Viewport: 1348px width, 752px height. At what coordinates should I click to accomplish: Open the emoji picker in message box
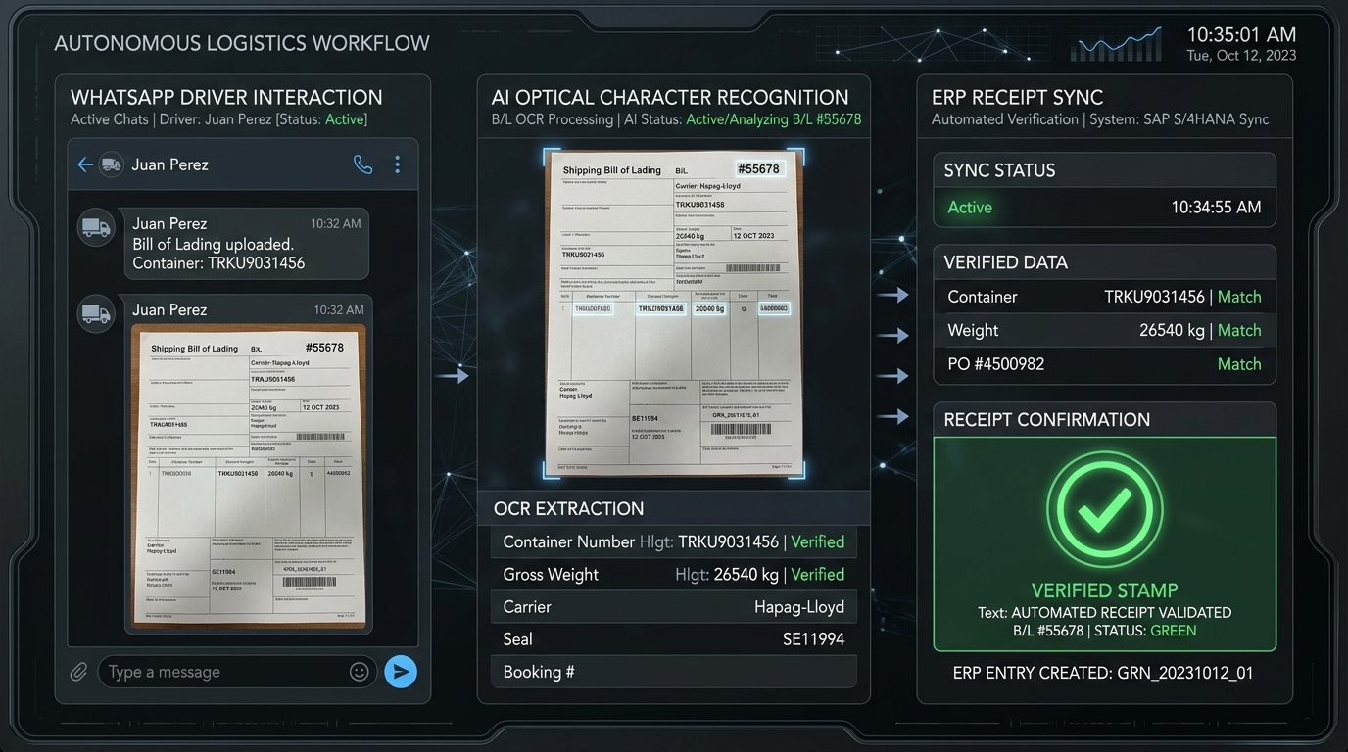point(359,672)
